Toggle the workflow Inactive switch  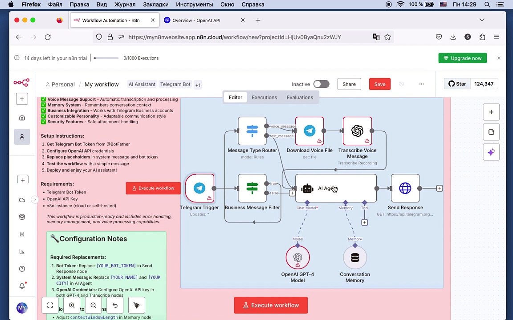pos(321,84)
